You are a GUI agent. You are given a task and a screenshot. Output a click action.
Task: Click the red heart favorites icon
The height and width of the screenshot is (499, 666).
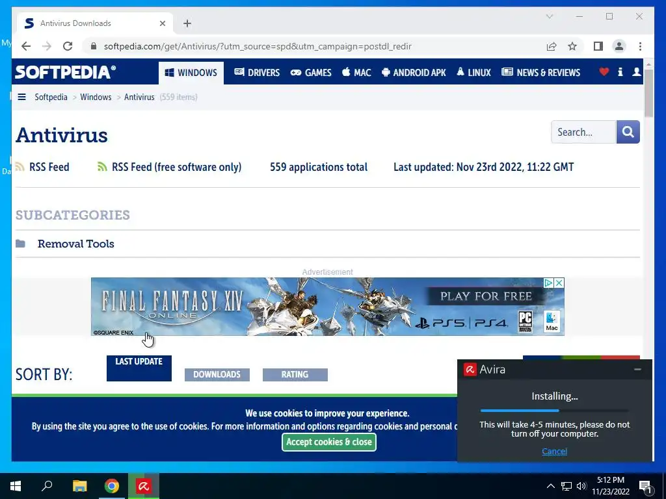coord(604,72)
